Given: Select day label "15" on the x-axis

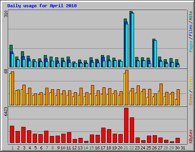Looking at the screenshot, I should [x=91, y=148].
